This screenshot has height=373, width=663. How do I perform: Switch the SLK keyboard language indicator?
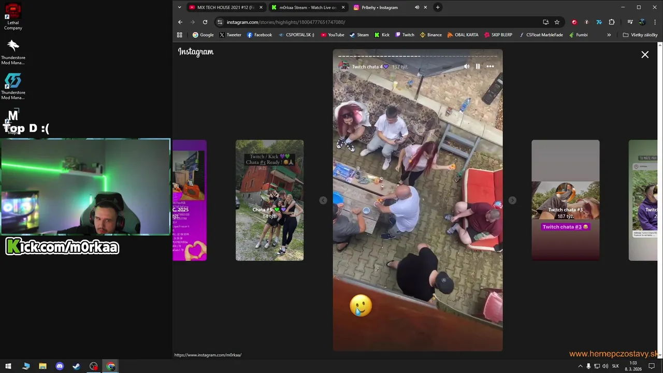pos(615,366)
